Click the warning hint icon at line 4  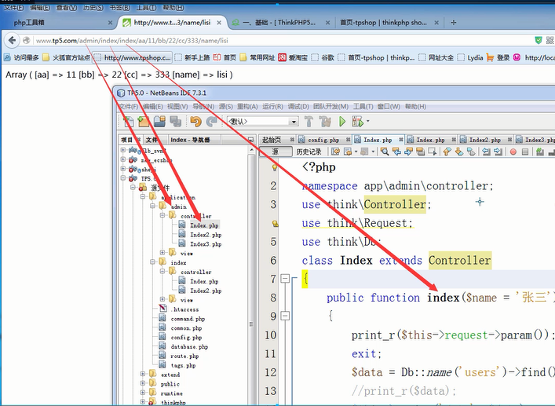tap(275, 223)
